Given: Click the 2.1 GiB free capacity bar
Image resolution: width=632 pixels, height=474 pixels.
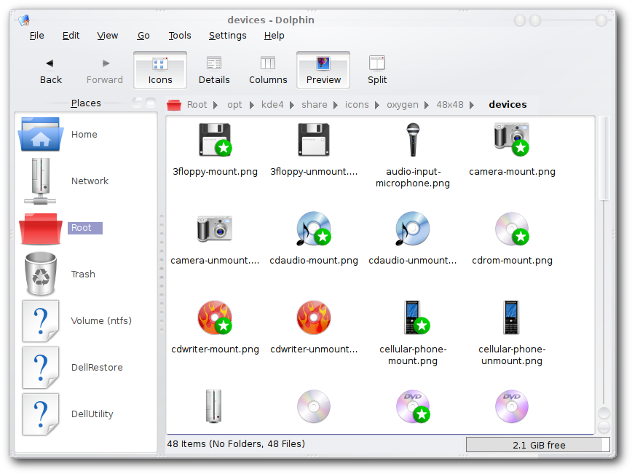Looking at the screenshot, I should click(537, 444).
